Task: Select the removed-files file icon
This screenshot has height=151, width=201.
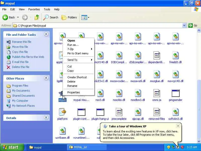Action: click(157, 112)
